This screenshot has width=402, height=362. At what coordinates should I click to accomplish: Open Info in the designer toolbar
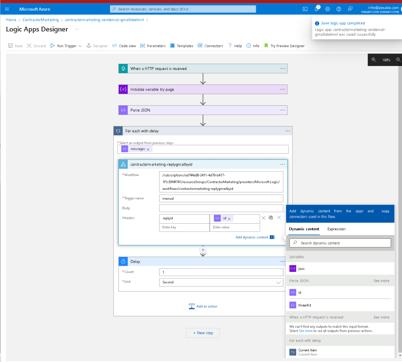coord(253,46)
